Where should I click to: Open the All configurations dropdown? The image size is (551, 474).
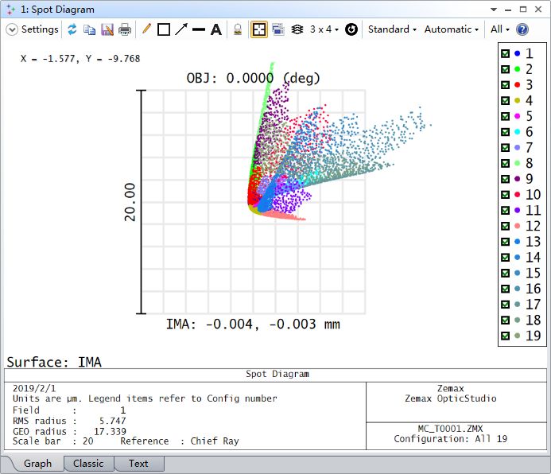[x=499, y=29]
